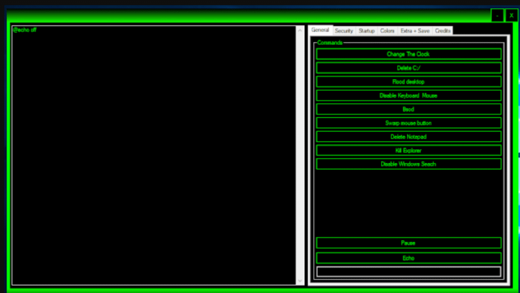Select the Delete C:/ command

click(408, 67)
